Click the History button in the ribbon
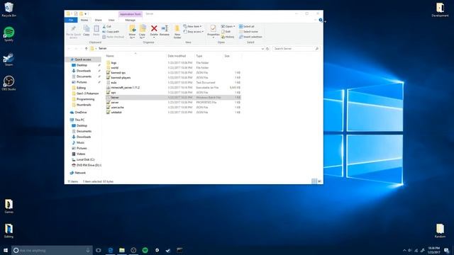This screenshot has height=255, width=454. coord(228,37)
